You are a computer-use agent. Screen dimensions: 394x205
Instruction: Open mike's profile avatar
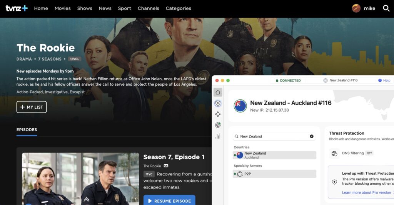[x=356, y=8]
